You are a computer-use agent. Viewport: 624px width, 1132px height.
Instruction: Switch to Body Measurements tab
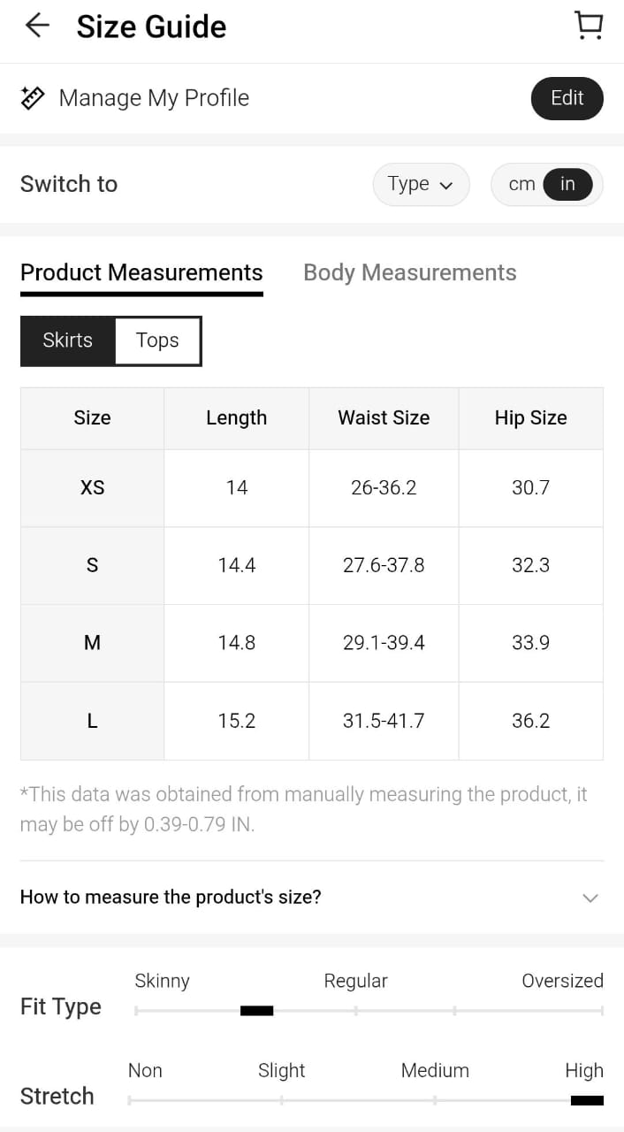409,272
